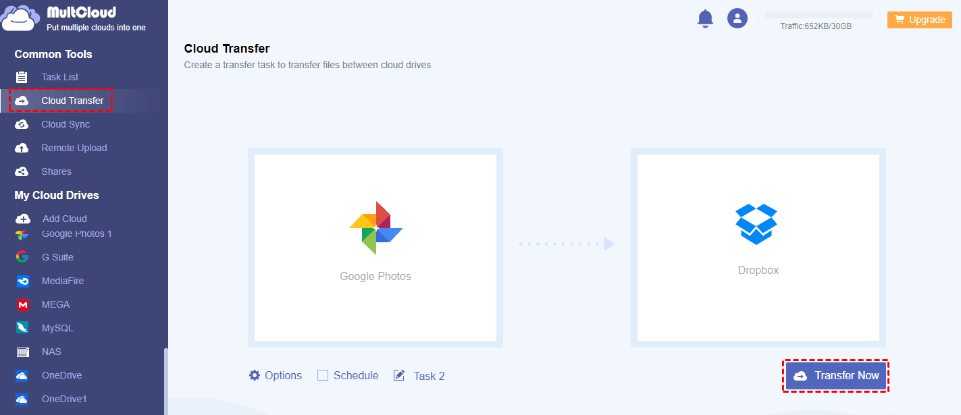961x415 pixels.
Task: Open NAS drive
Action: 51,352
